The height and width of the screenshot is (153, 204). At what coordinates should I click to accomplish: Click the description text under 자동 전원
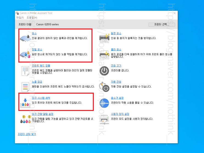click(131, 87)
